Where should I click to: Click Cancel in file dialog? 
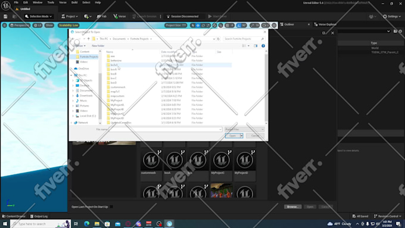pyautogui.click(x=255, y=136)
